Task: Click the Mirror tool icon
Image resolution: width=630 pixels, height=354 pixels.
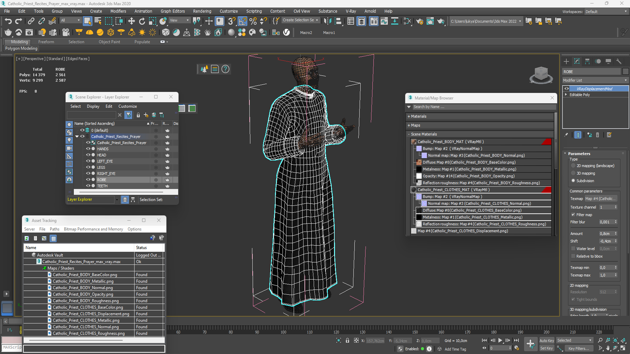Action: [327, 21]
